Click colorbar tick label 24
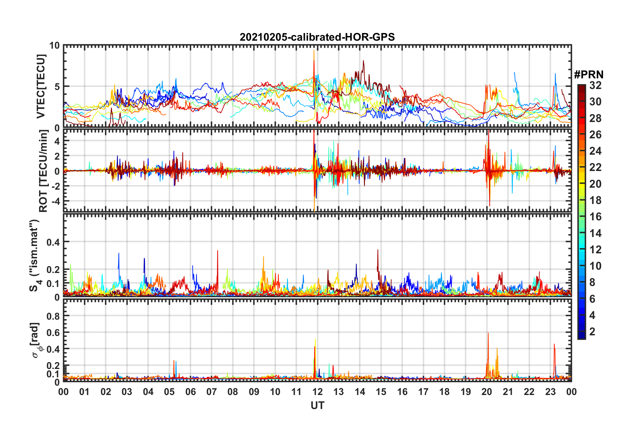The image size is (635, 424). pos(595,151)
